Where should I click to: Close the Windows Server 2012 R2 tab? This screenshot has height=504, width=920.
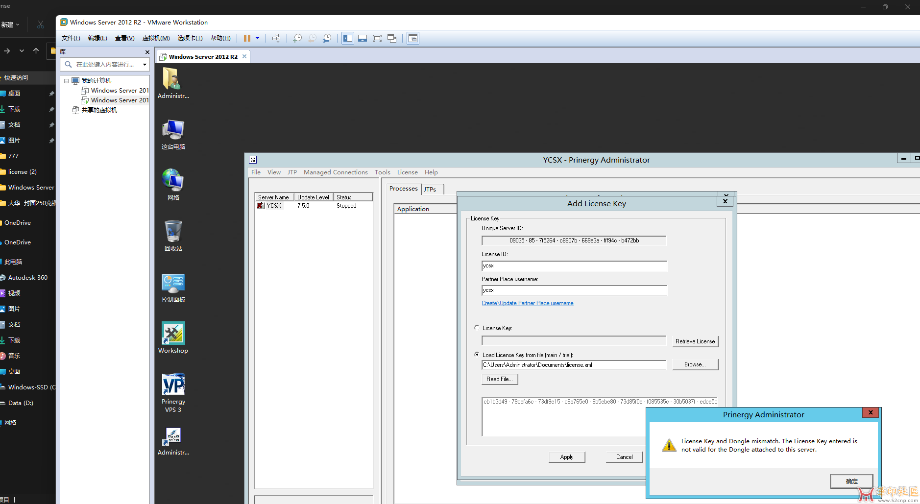[x=244, y=56]
